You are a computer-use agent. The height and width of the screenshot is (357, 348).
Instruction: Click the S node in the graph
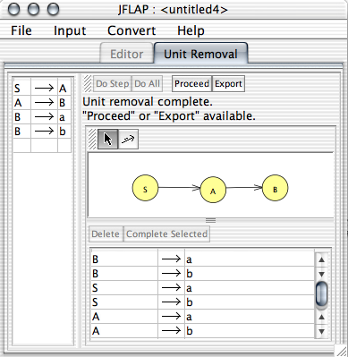click(145, 188)
